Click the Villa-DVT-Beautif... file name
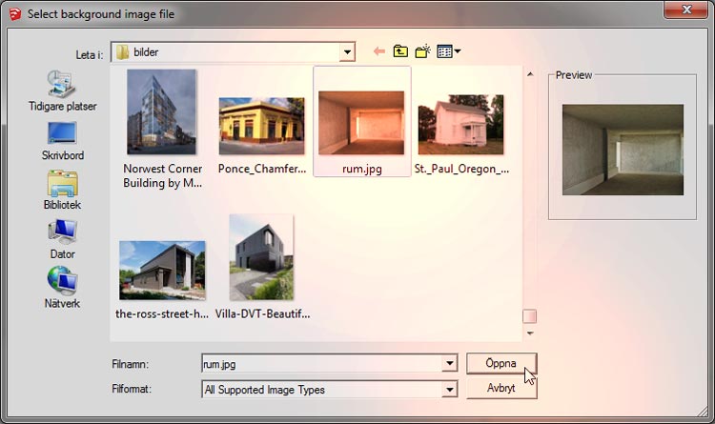 (263, 313)
